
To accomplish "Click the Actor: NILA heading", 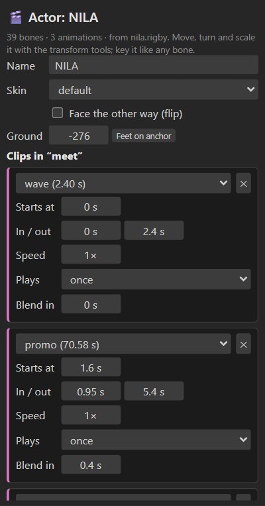I will 63,17.
